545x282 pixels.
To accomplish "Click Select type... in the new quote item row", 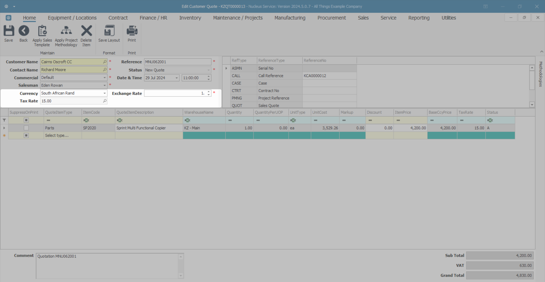I will (x=57, y=136).
